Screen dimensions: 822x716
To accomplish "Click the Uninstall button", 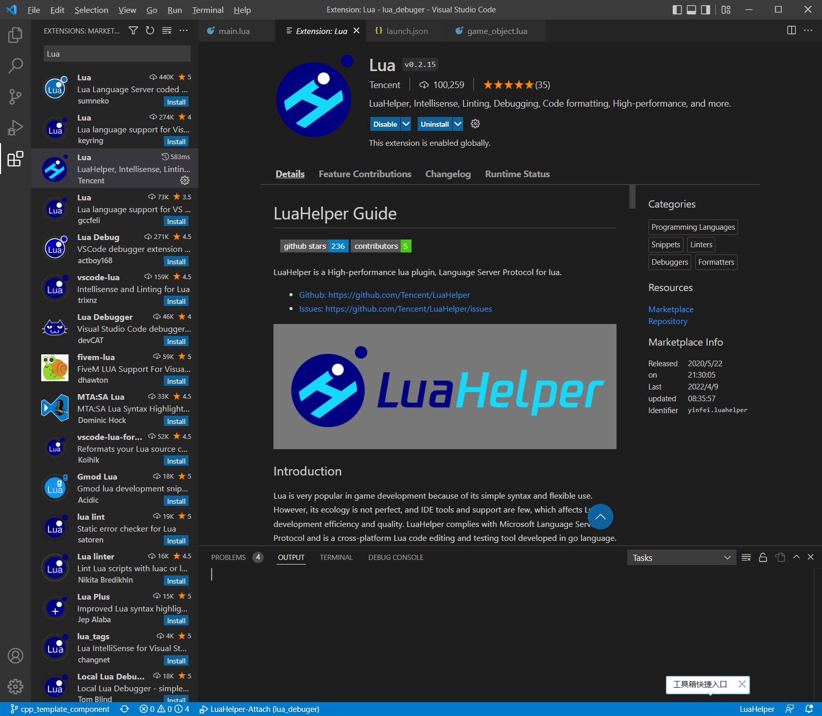I will click(x=435, y=124).
